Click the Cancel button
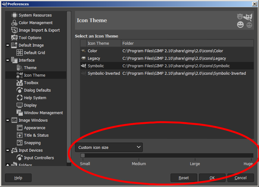Viewport: 259px width, 187px height. [241, 178]
